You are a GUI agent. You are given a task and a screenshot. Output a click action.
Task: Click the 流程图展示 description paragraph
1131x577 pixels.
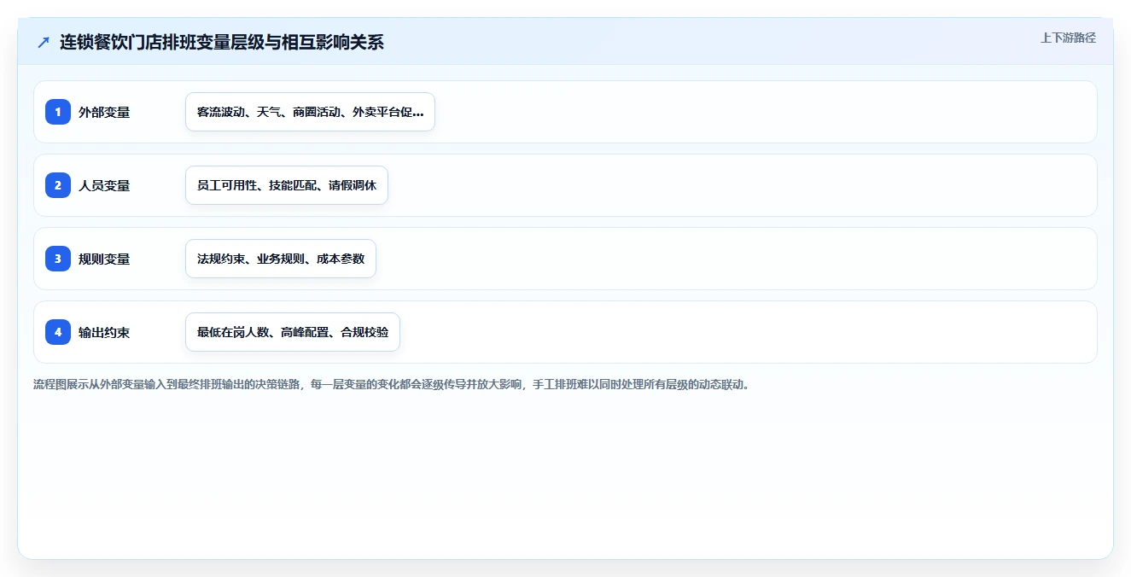click(x=392, y=384)
